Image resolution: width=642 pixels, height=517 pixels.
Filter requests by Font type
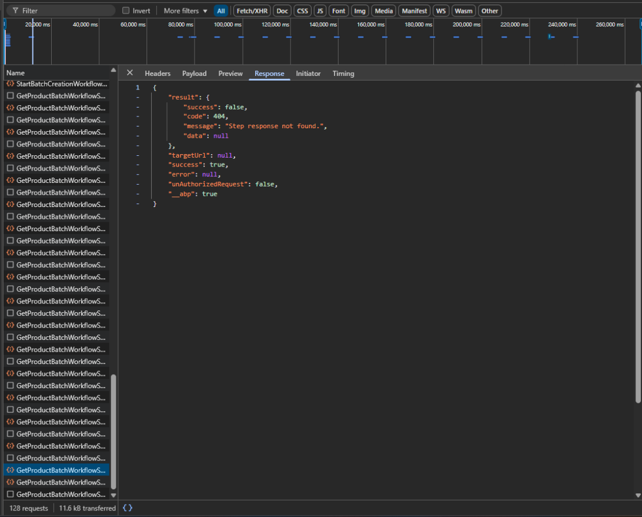(x=339, y=11)
